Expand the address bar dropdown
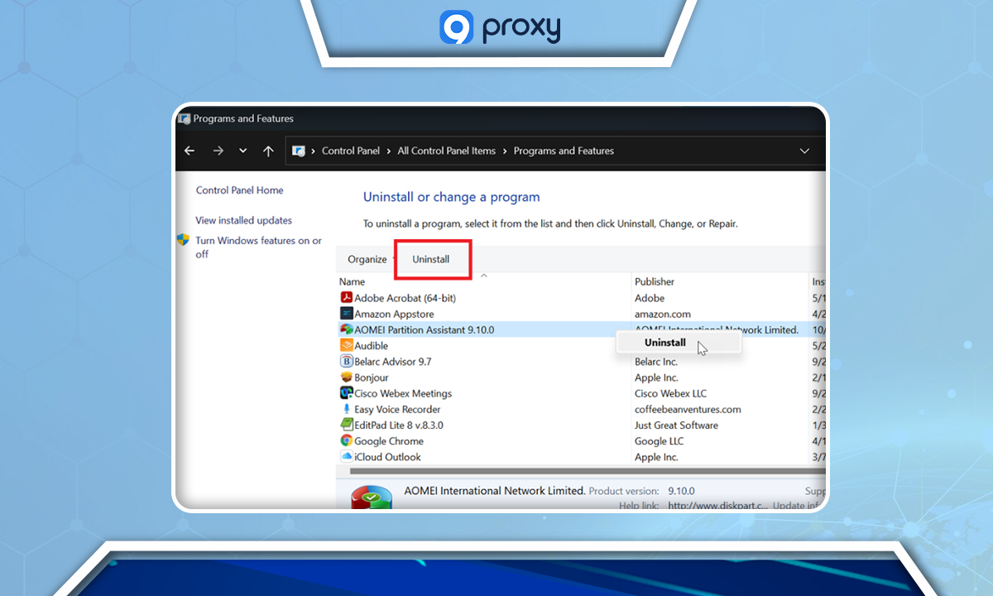This screenshot has width=993, height=596. [x=804, y=151]
